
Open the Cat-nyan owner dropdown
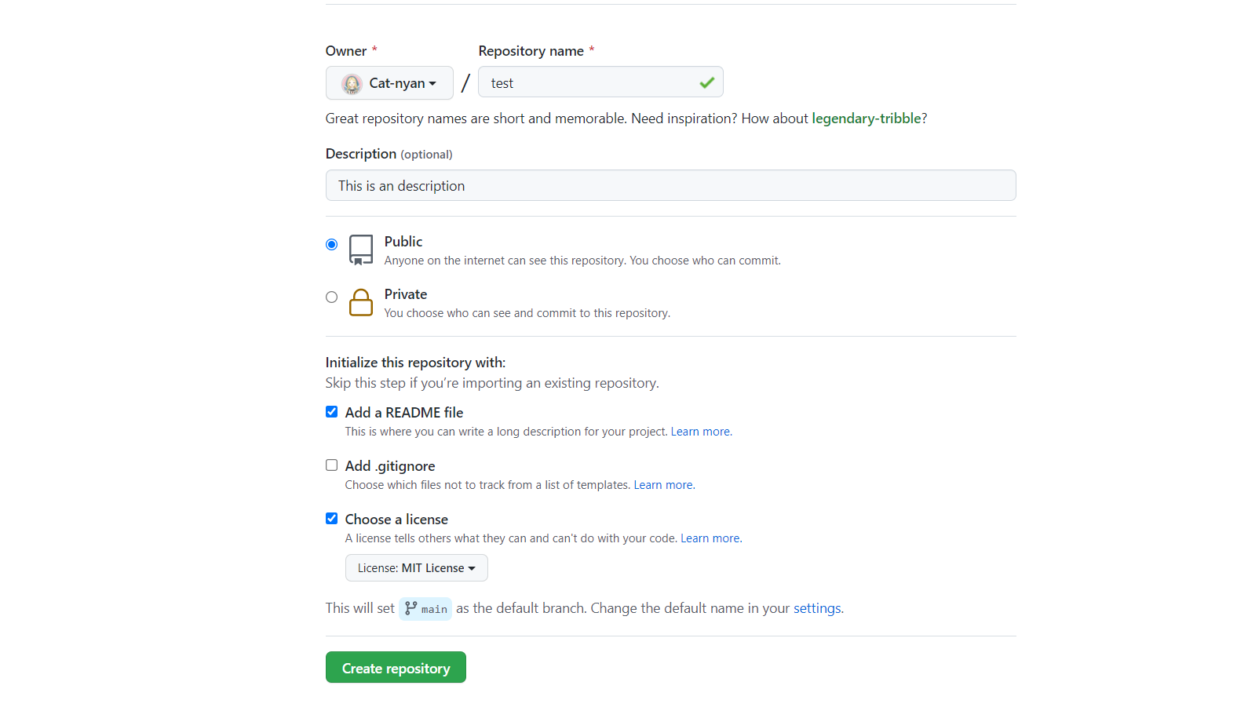389,83
